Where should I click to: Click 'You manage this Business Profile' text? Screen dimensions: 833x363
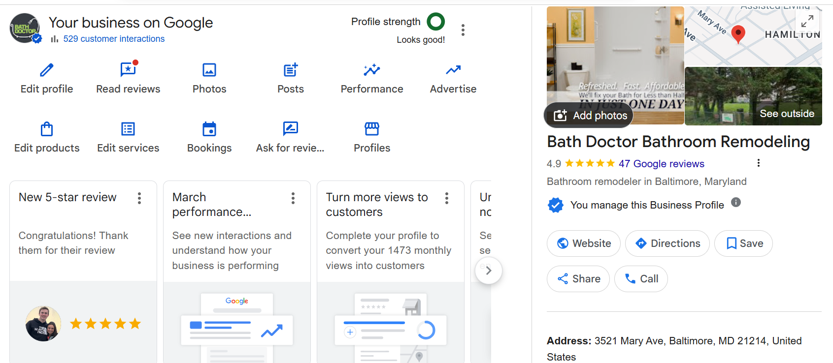[647, 205]
